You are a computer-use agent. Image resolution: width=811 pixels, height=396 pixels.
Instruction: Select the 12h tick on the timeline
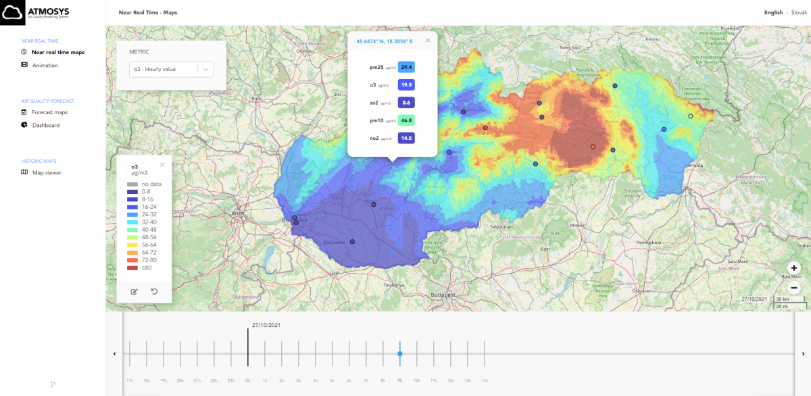[x=451, y=353]
